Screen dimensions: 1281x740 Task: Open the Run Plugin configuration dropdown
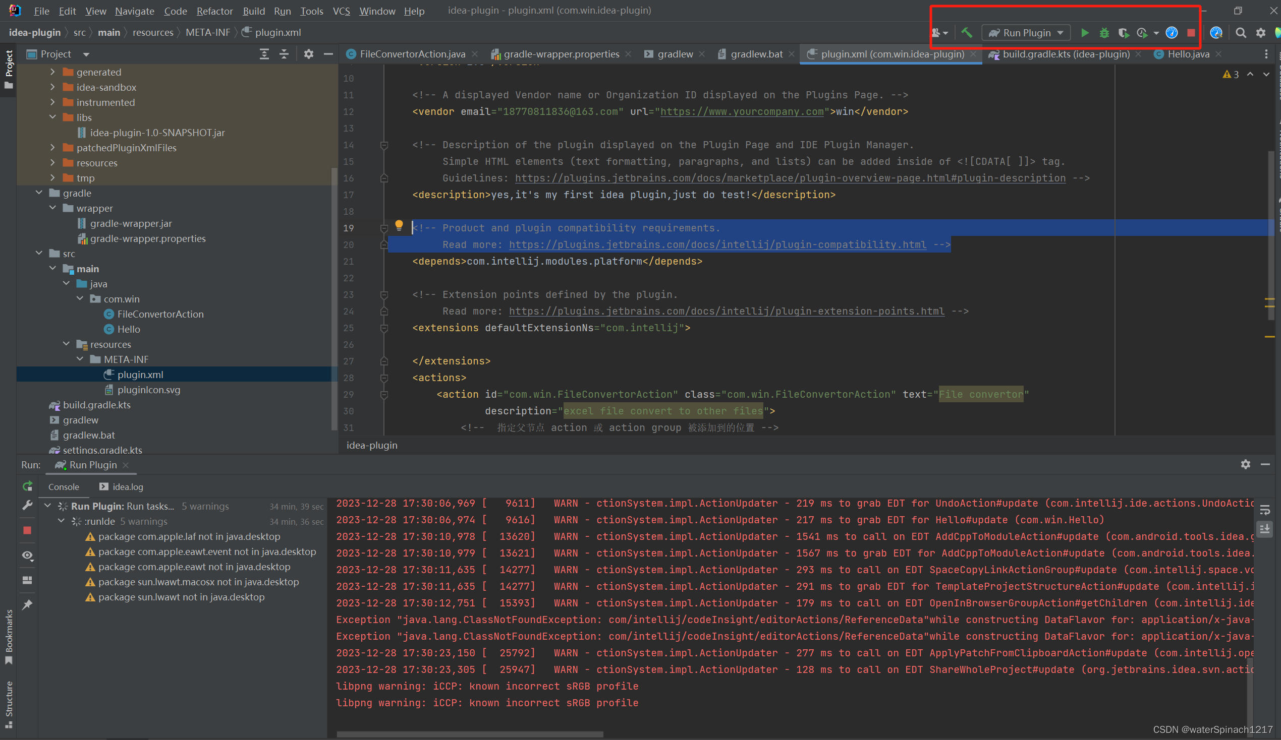click(x=1026, y=33)
